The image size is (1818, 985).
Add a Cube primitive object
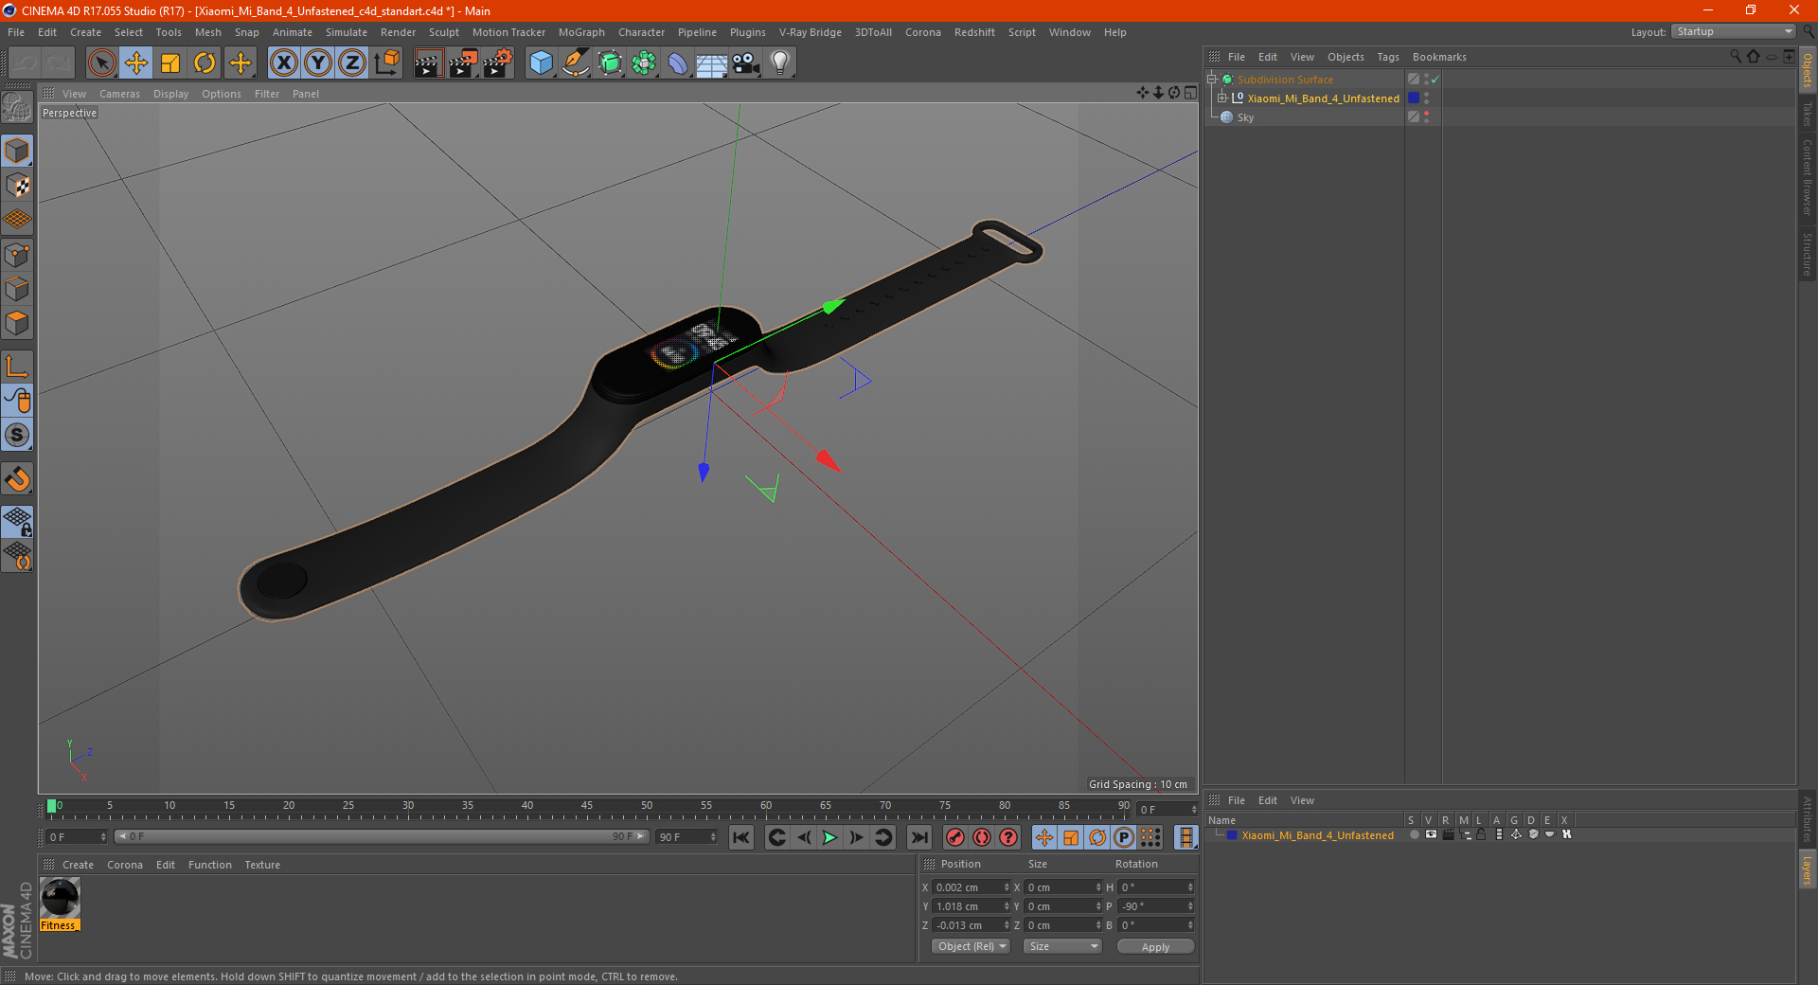[541, 63]
